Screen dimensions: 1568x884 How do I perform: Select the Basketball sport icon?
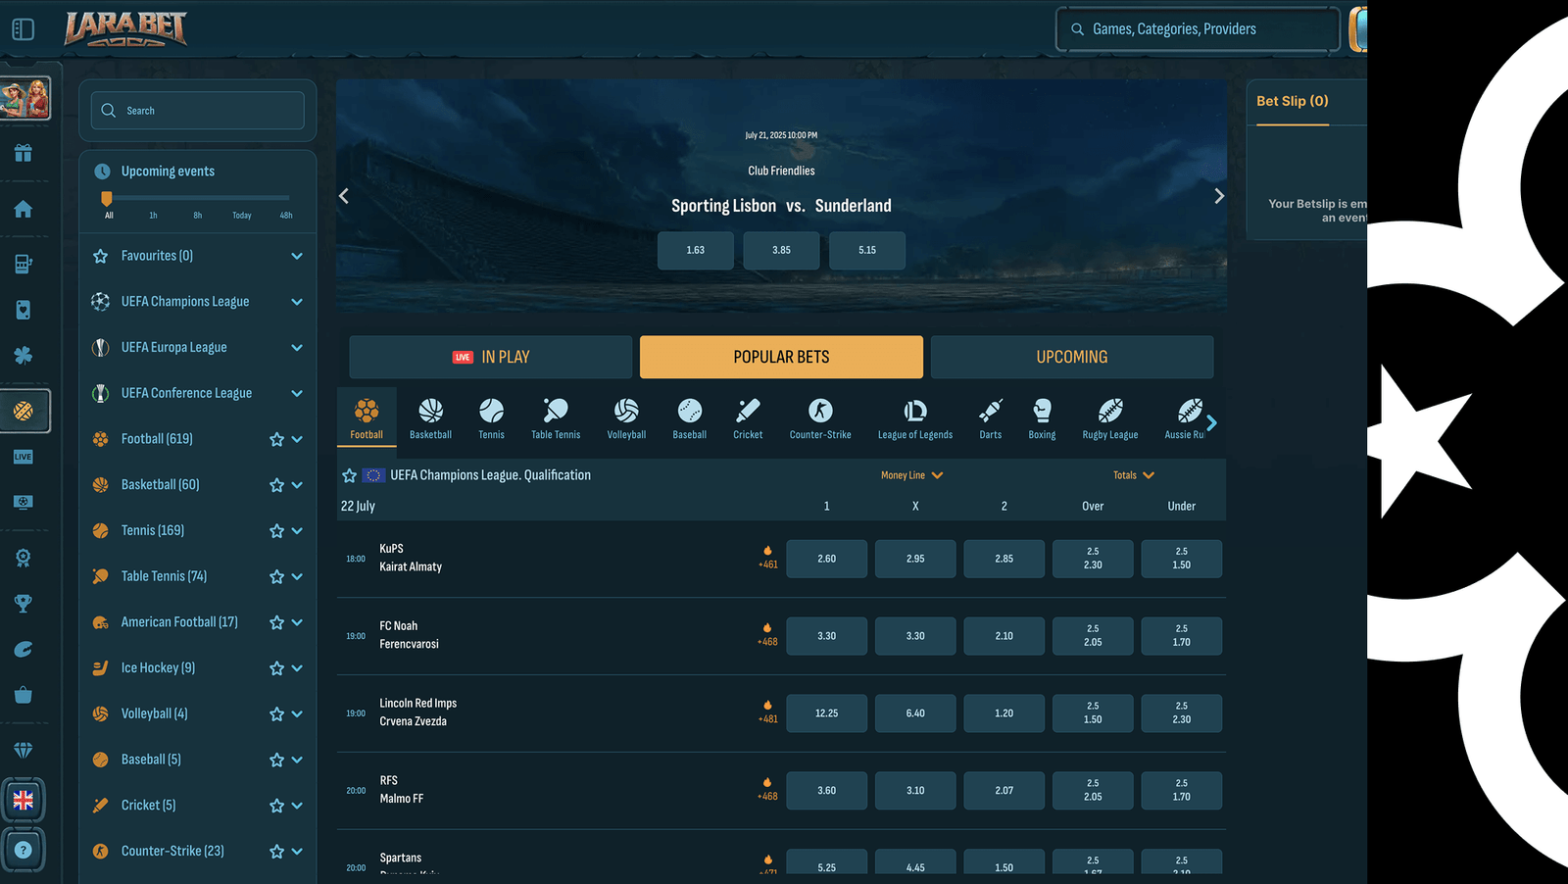[x=430, y=418]
